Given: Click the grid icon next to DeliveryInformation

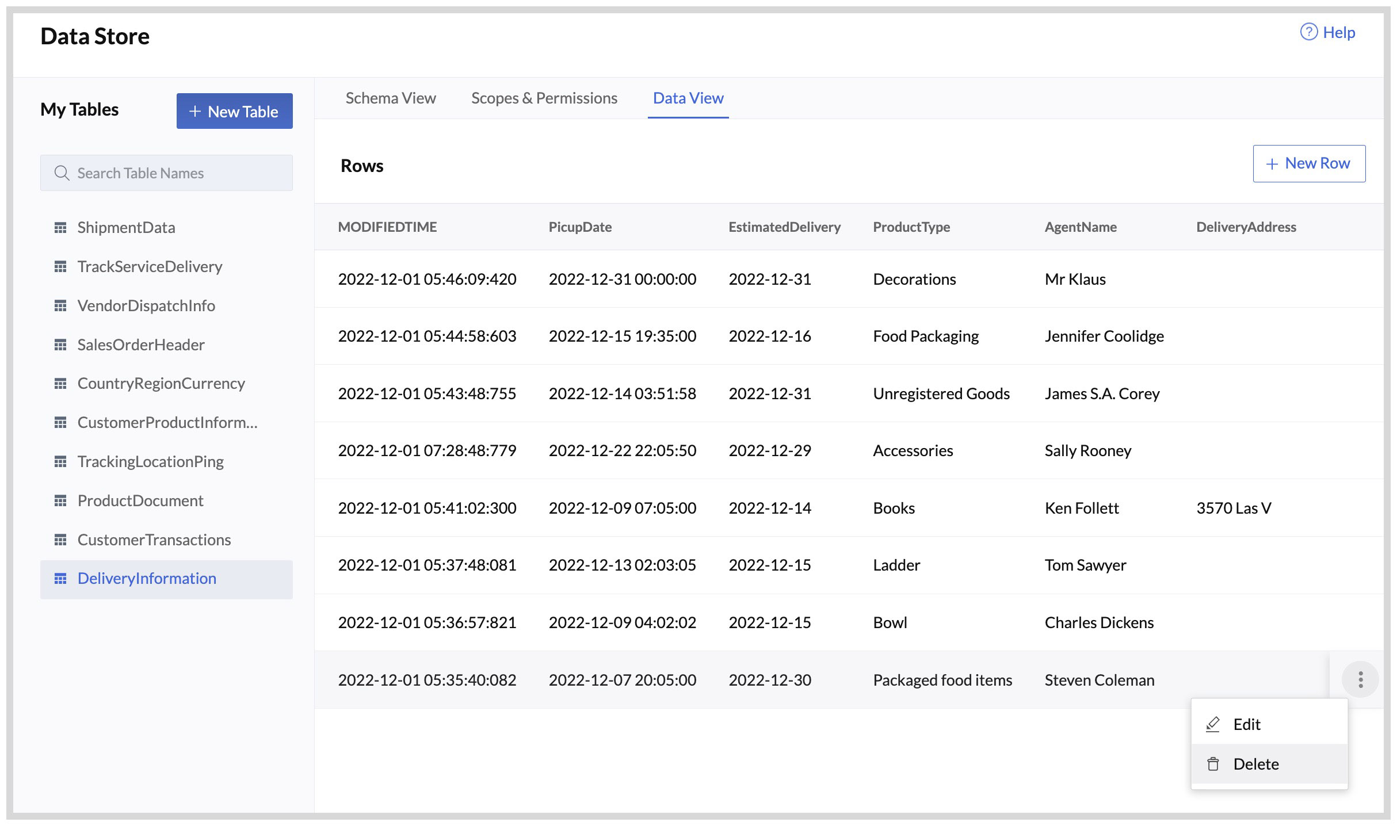Looking at the screenshot, I should (x=62, y=578).
